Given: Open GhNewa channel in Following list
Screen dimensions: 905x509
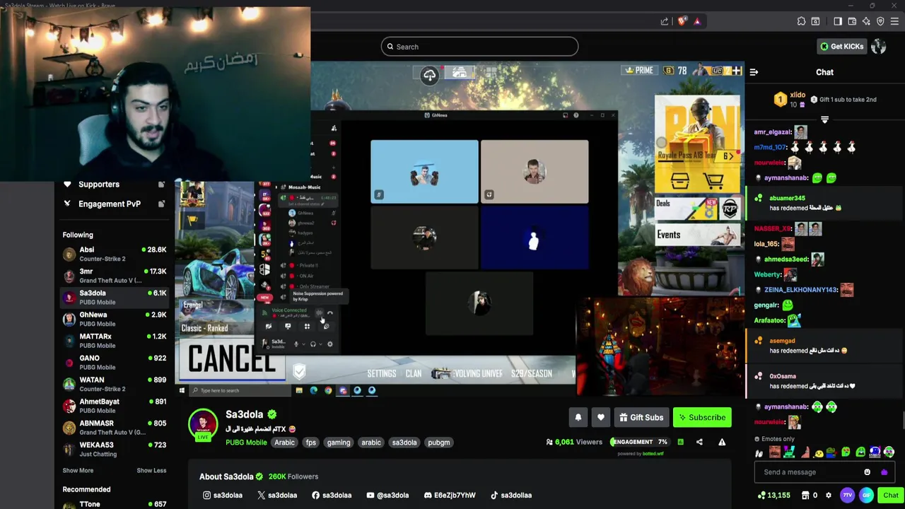Looking at the screenshot, I should point(113,319).
